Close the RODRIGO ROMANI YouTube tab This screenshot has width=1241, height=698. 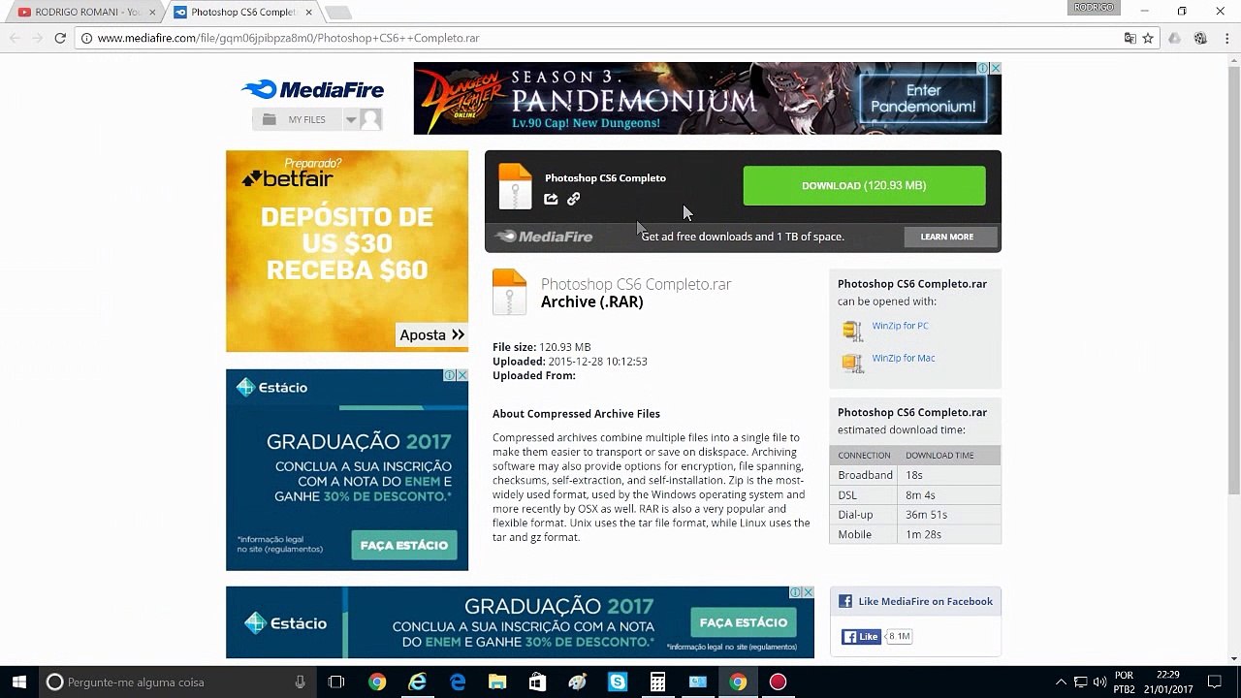(152, 12)
